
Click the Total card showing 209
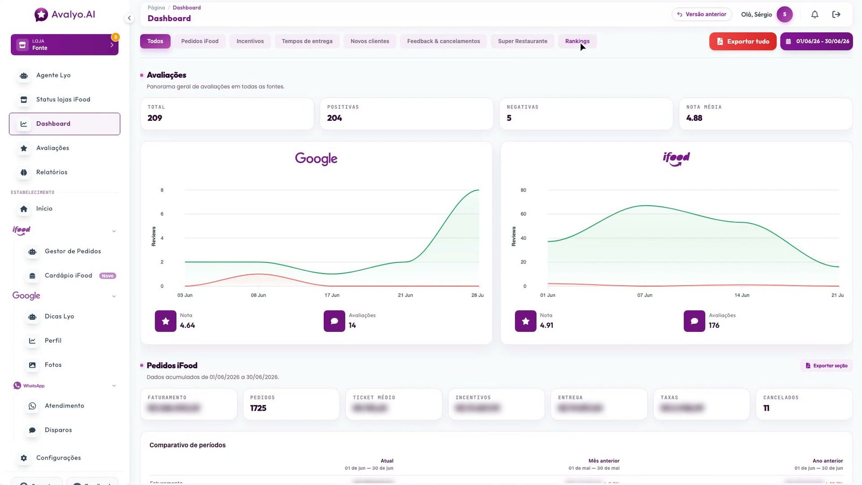click(x=227, y=114)
